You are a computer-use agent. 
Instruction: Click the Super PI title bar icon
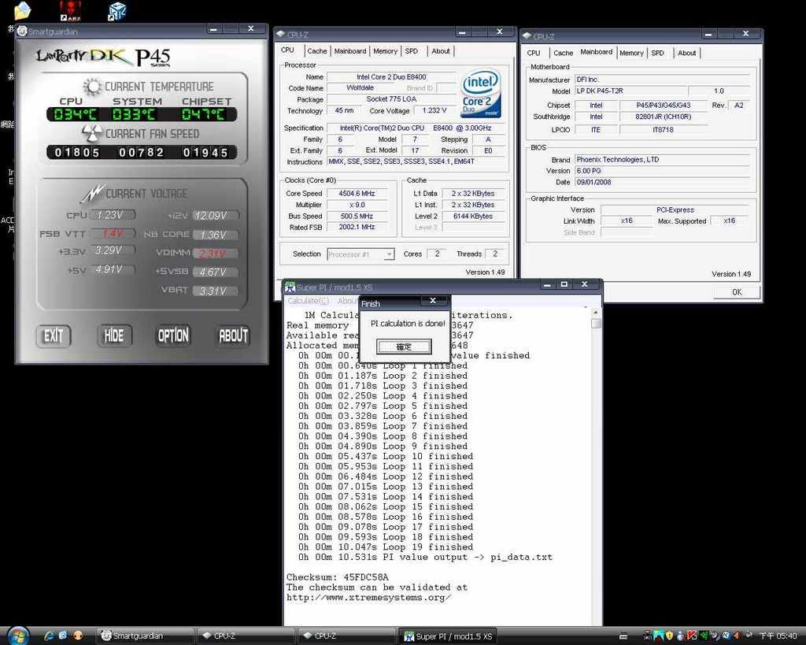tap(290, 287)
